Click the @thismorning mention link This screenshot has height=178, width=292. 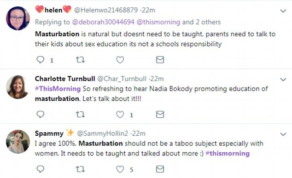coord(158,22)
